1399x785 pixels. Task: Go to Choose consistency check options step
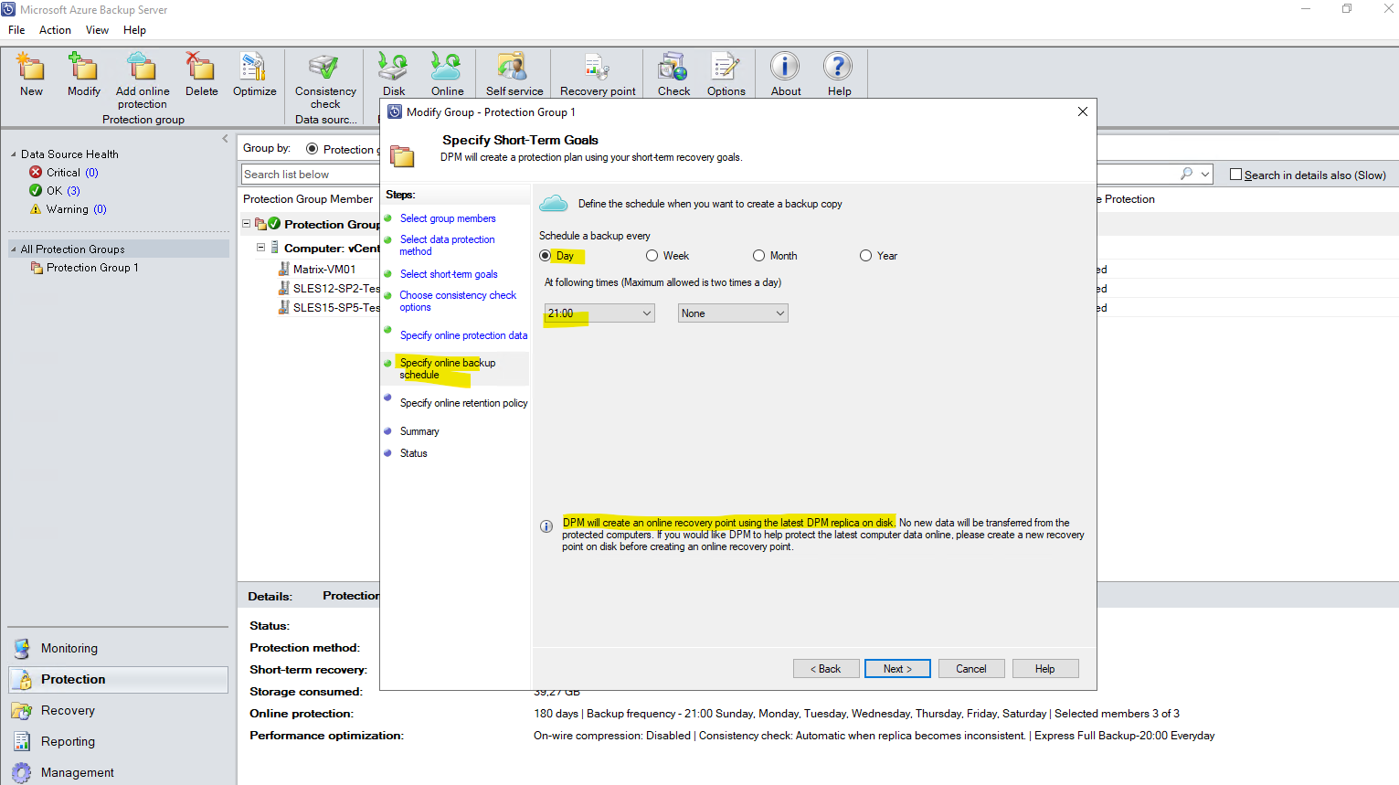tap(458, 301)
